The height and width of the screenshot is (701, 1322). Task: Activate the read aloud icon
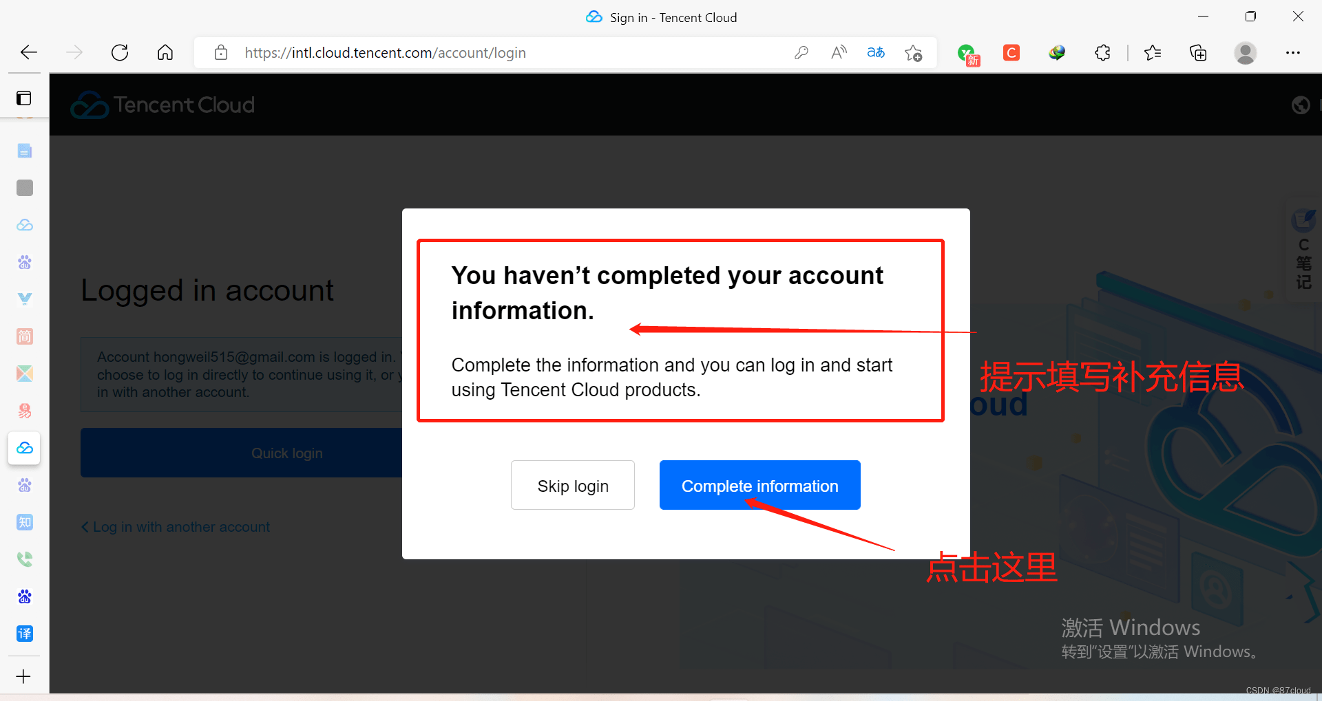click(838, 52)
